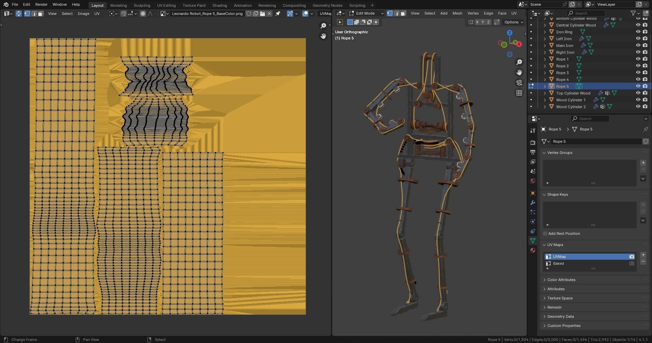Click the 3D viewport pan hand icon

[519, 72]
